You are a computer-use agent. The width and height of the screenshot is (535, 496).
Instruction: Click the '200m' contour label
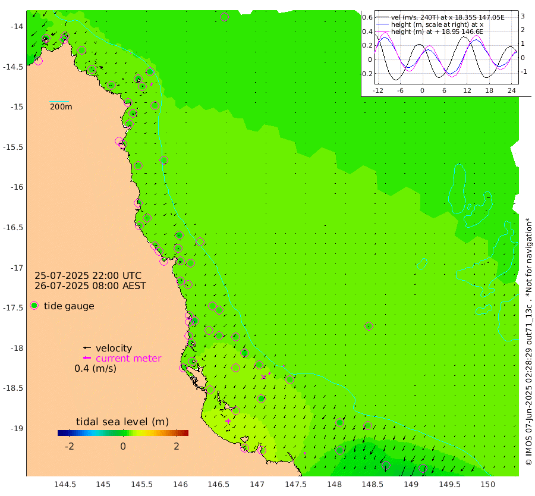61,106
